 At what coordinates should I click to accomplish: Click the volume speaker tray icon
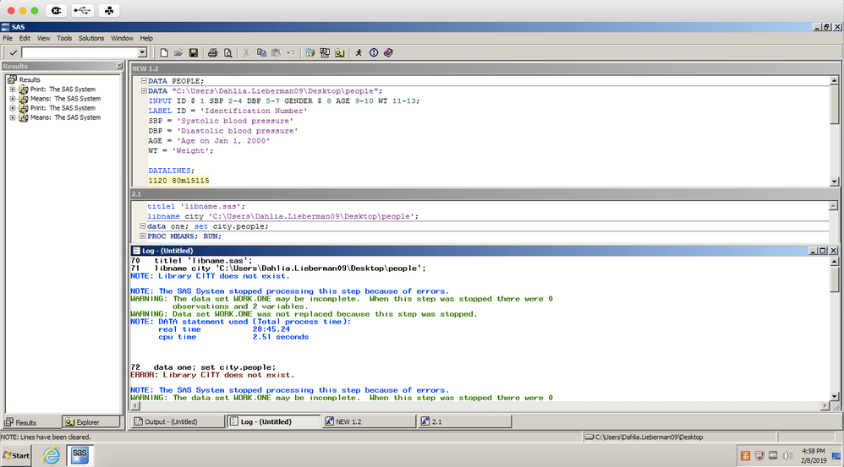tap(787, 456)
